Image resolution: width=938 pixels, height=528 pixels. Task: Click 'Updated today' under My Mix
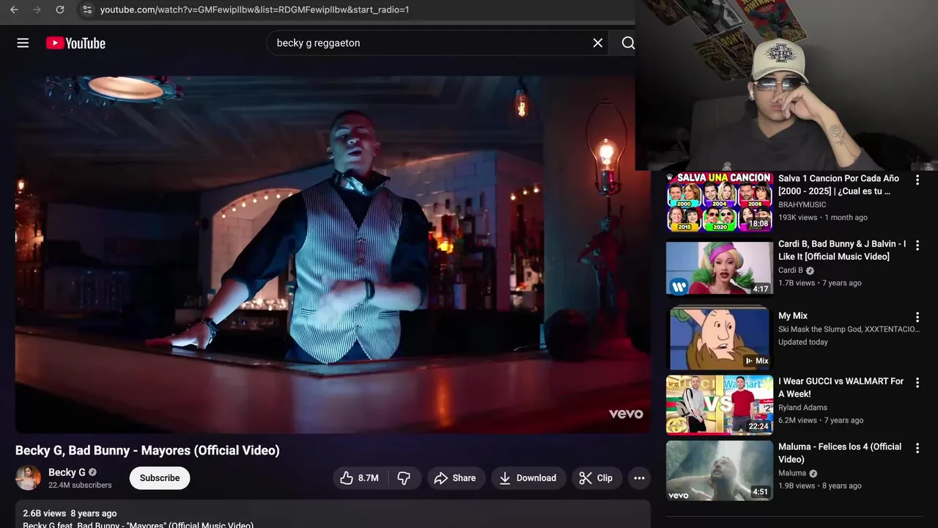(x=803, y=342)
